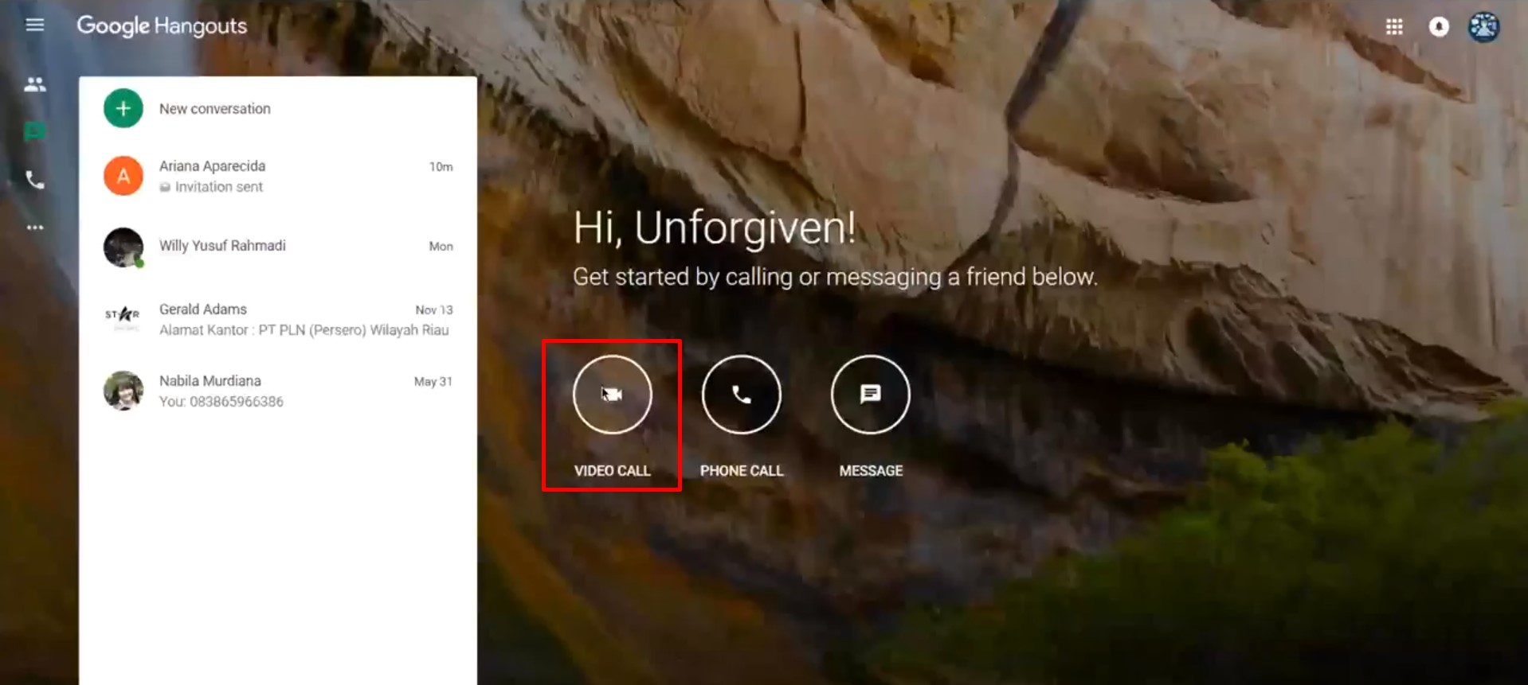Open the hamburger main menu
The height and width of the screenshot is (685, 1528).
[x=35, y=25]
